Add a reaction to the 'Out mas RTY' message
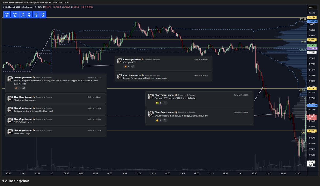The image size is (320, 186). pyautogui.click(x=165, y=103)
